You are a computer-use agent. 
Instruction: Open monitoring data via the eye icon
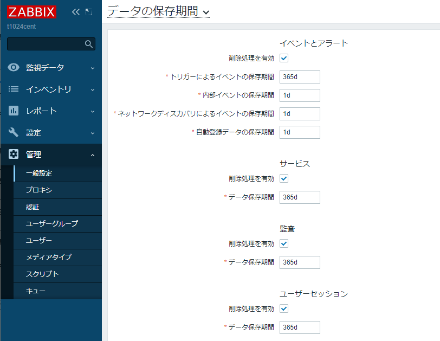13,67
